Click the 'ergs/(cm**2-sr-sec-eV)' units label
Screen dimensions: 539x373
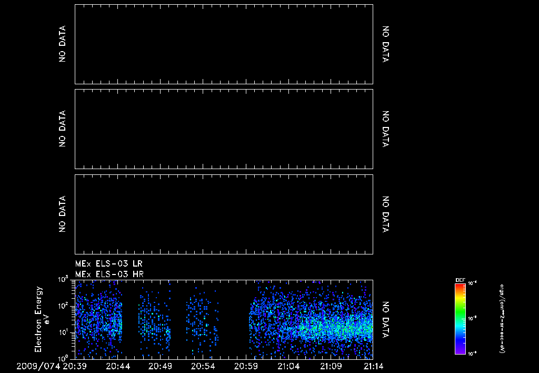pos(502,319)
